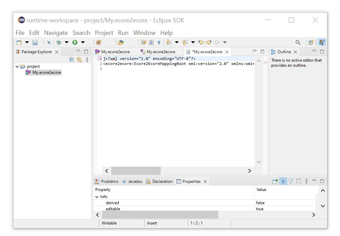Minimize the editor area

(x=255, y=51)
